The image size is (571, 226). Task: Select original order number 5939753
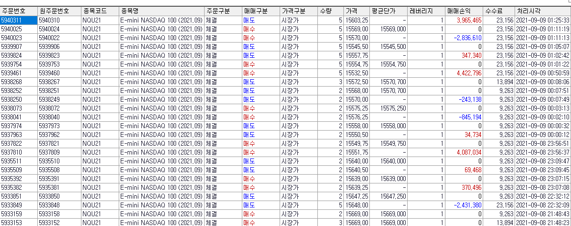coord(59,64)
